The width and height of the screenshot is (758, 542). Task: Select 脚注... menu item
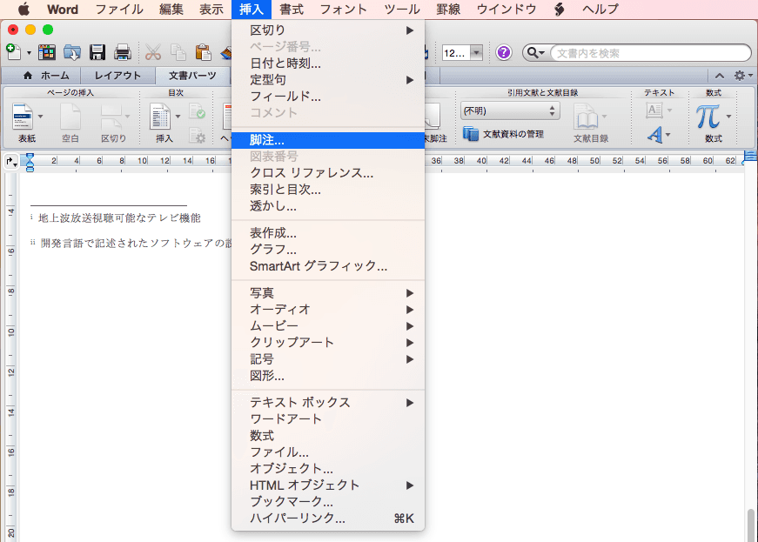(328, 140)
